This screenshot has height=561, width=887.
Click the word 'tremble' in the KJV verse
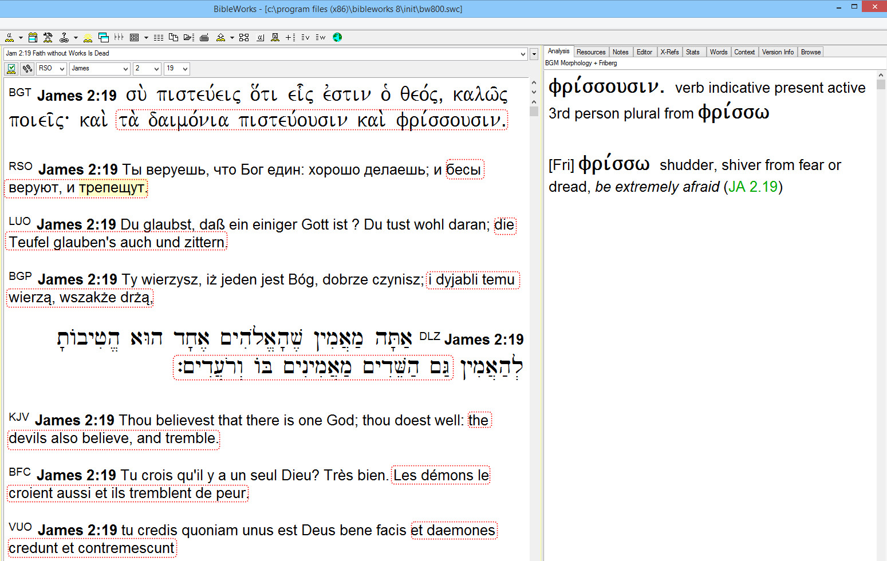[191, 438]
